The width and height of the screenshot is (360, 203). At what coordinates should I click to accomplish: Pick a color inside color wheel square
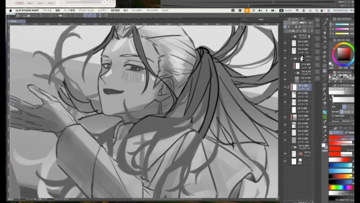click(x=344, y=54)
